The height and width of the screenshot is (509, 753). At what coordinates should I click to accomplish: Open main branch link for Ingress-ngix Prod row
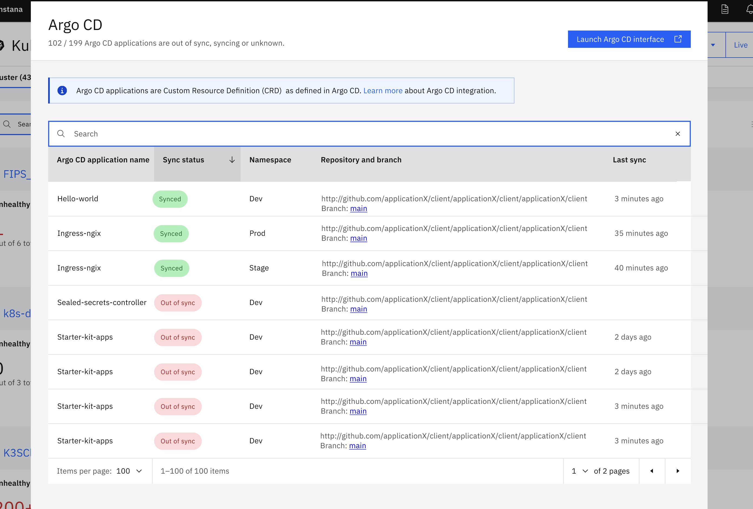click(x=358, y=238)
